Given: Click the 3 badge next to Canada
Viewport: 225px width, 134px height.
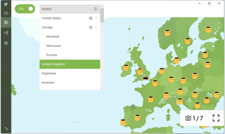Looking at the screenshot, I should click(91, 27).
